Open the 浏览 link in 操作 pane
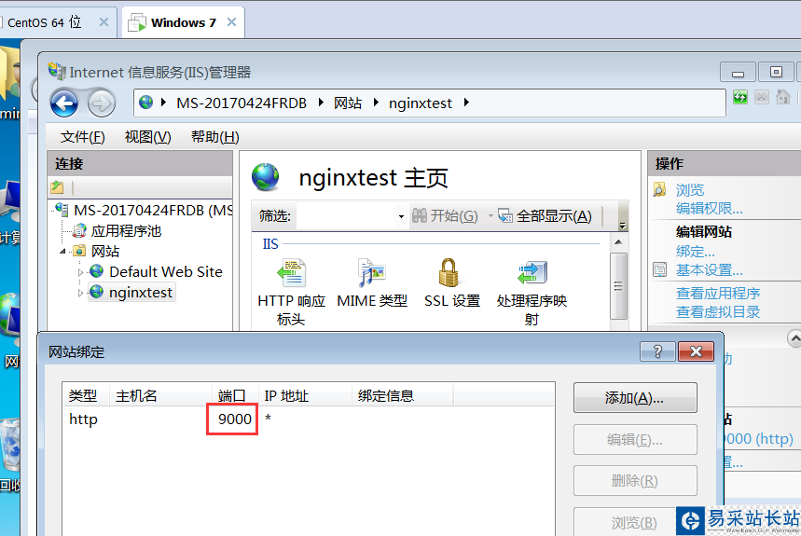 click(690, 190)
